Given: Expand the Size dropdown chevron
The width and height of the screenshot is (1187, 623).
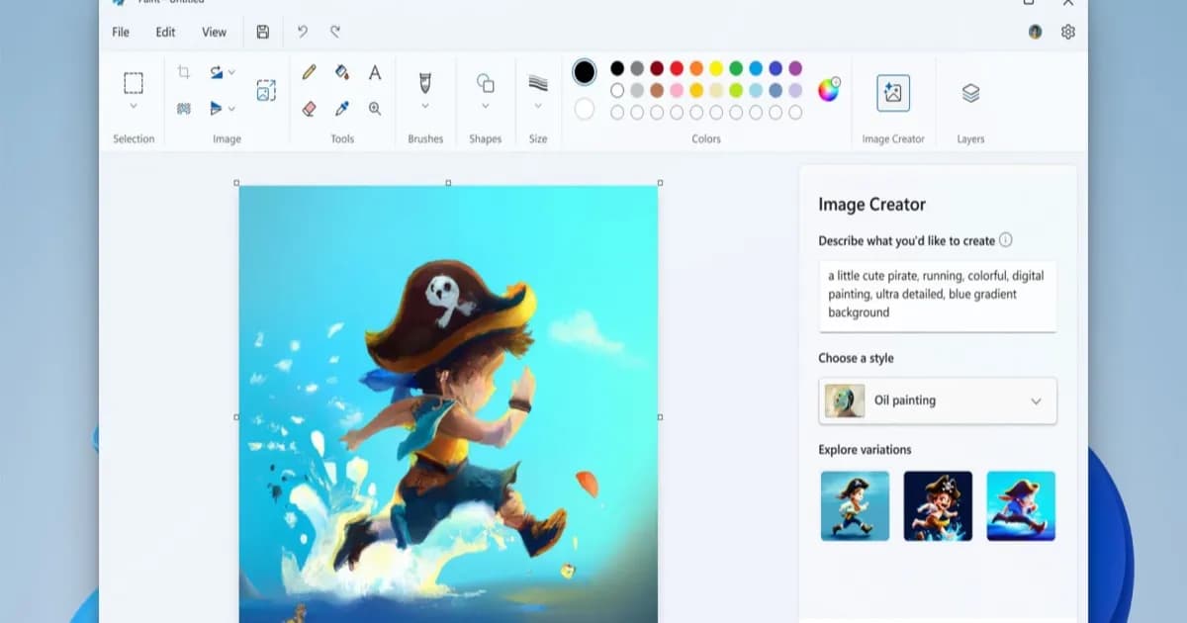Looking at the screenshot, I should pos(538,106).
